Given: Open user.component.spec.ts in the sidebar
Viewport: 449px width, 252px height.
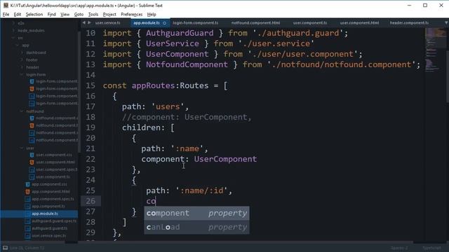Looking at the screenshot, I should point(56,169).
